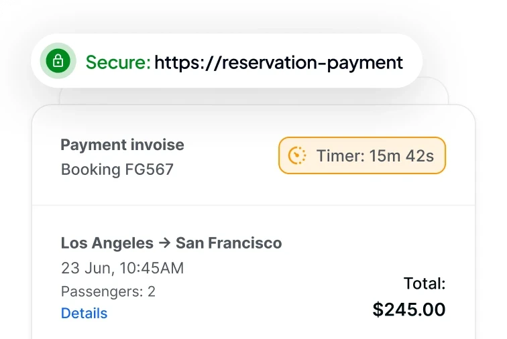Click the empty right end of the address bar

[412, 62]
